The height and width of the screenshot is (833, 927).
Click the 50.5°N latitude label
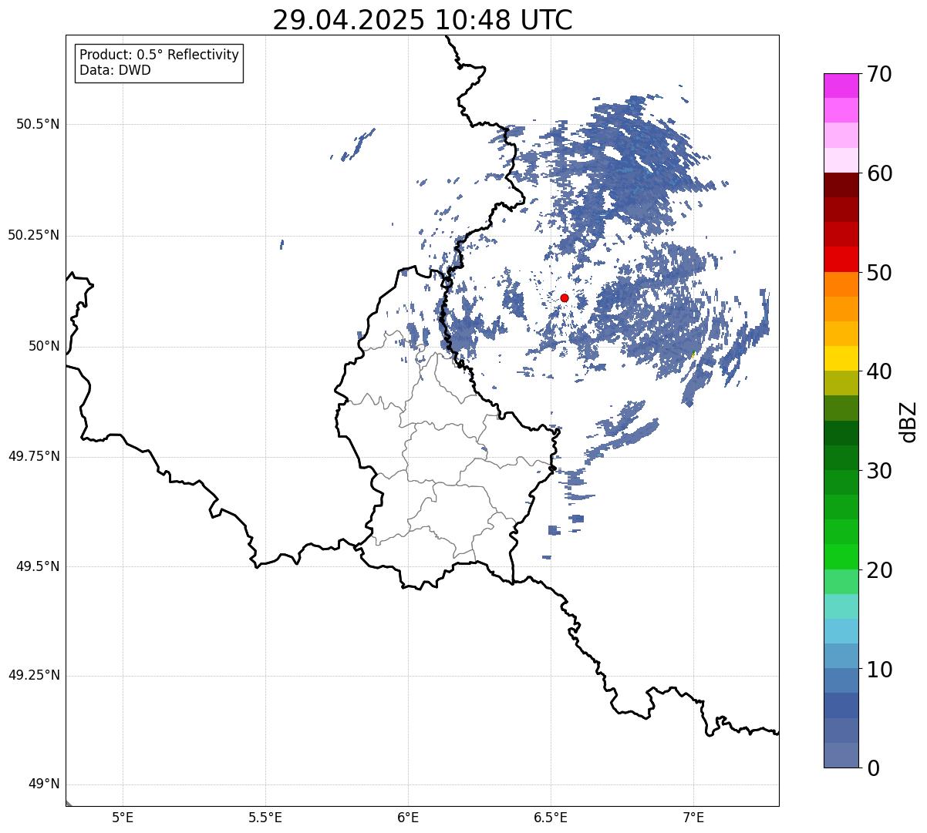(37, 124)
